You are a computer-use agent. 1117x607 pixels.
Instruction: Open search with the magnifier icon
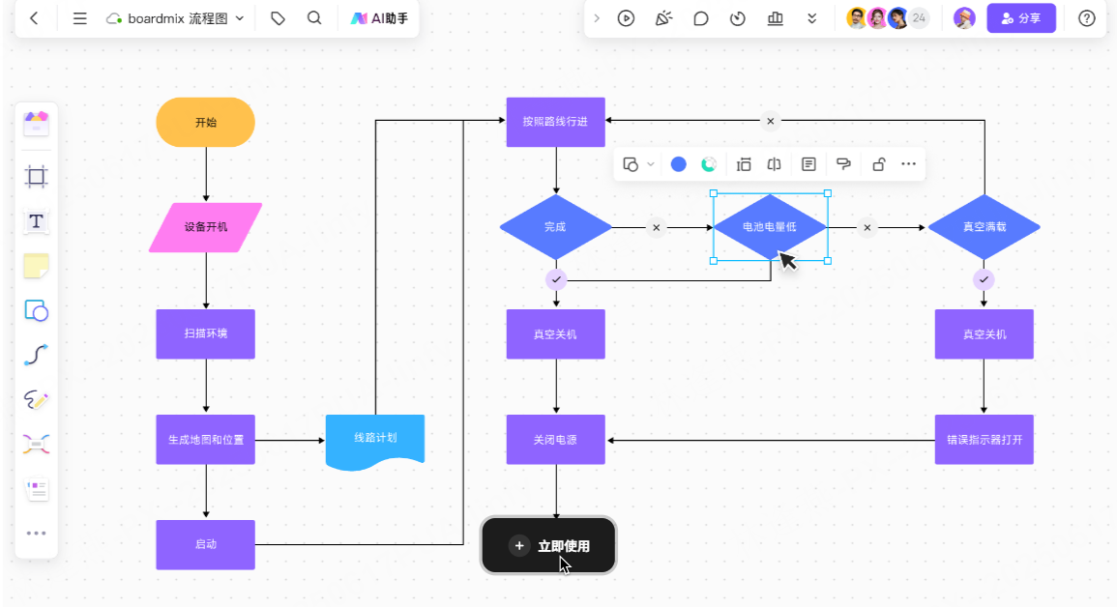[x=314, y=18]
